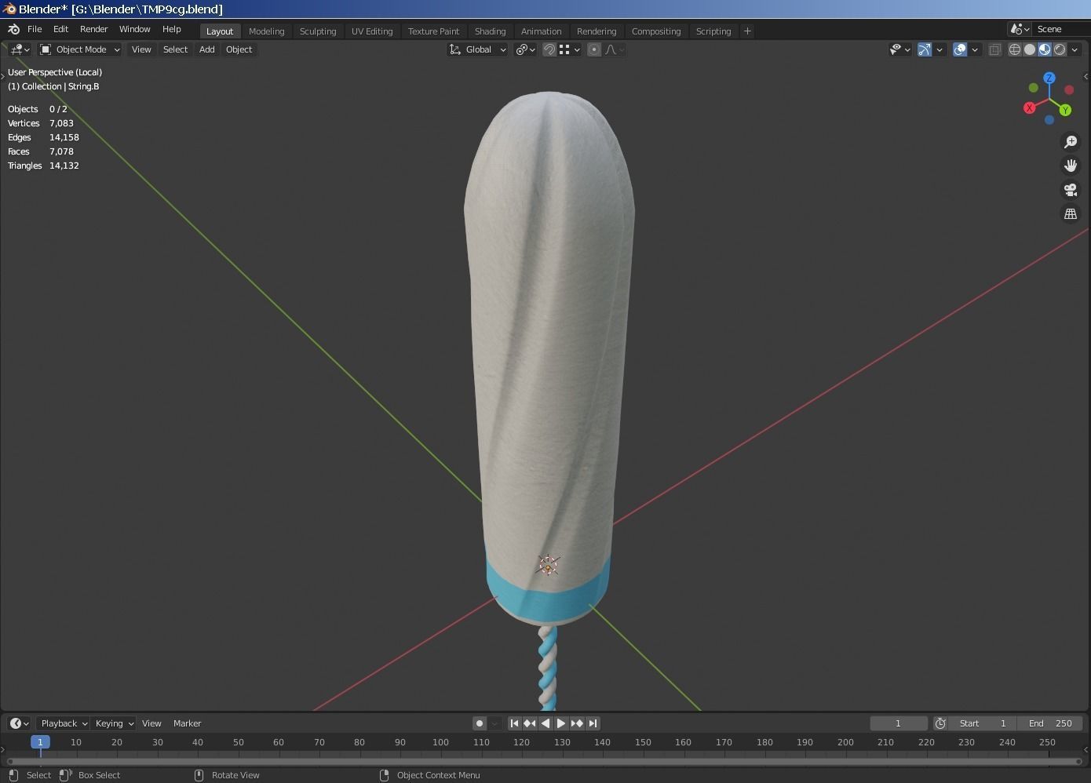Open the Edit menu
This screenshot has height=783, width=1091.
(x=60, y=29)
